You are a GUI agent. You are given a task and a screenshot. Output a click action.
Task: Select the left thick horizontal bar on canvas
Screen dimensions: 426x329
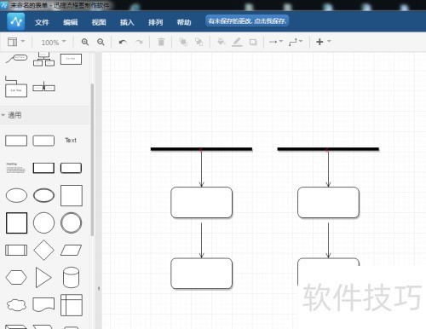201,149
